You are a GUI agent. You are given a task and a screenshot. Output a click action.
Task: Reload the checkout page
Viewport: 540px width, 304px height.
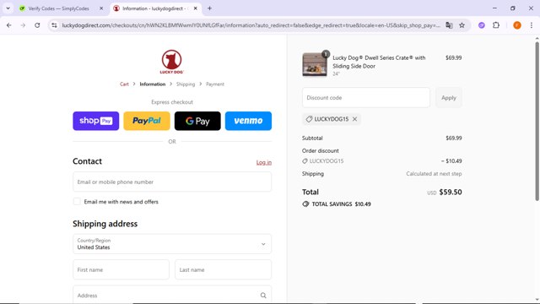37,25
